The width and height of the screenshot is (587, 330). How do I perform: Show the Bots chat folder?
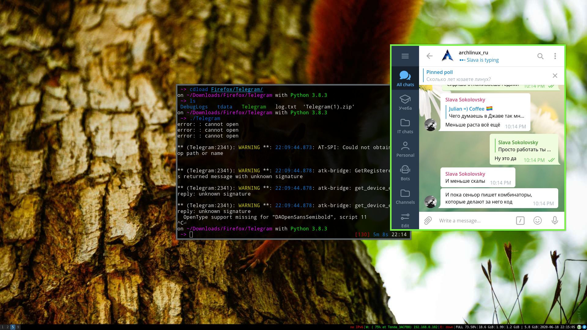[x=405, y=173]
